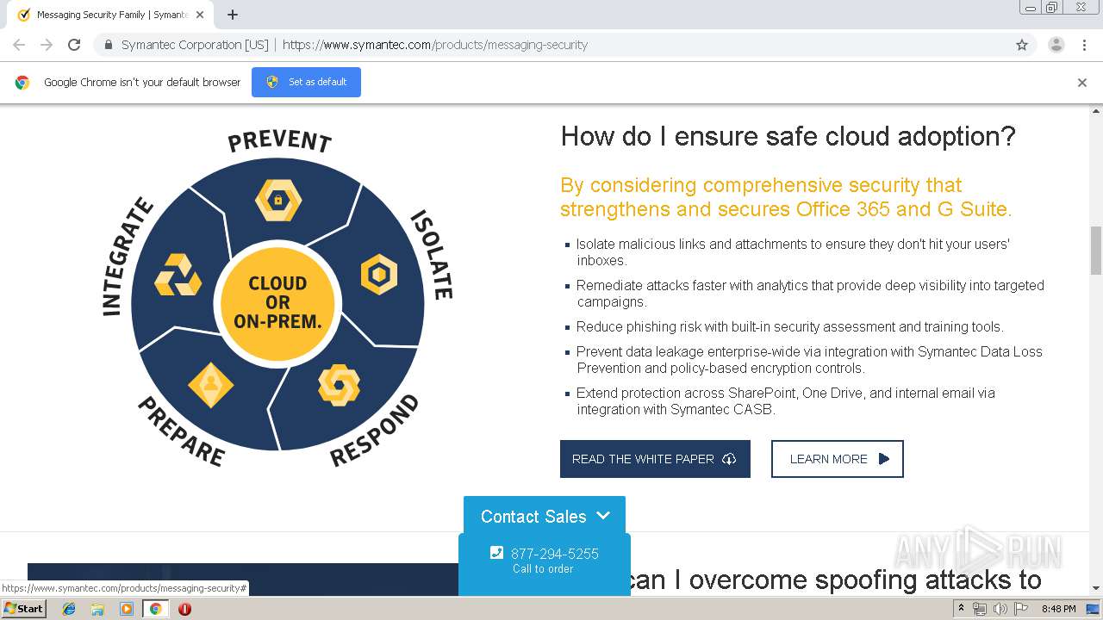Click the ISOLATE label on the wheel
This screenshot has height=620, width=1103.
pos(432,254)
